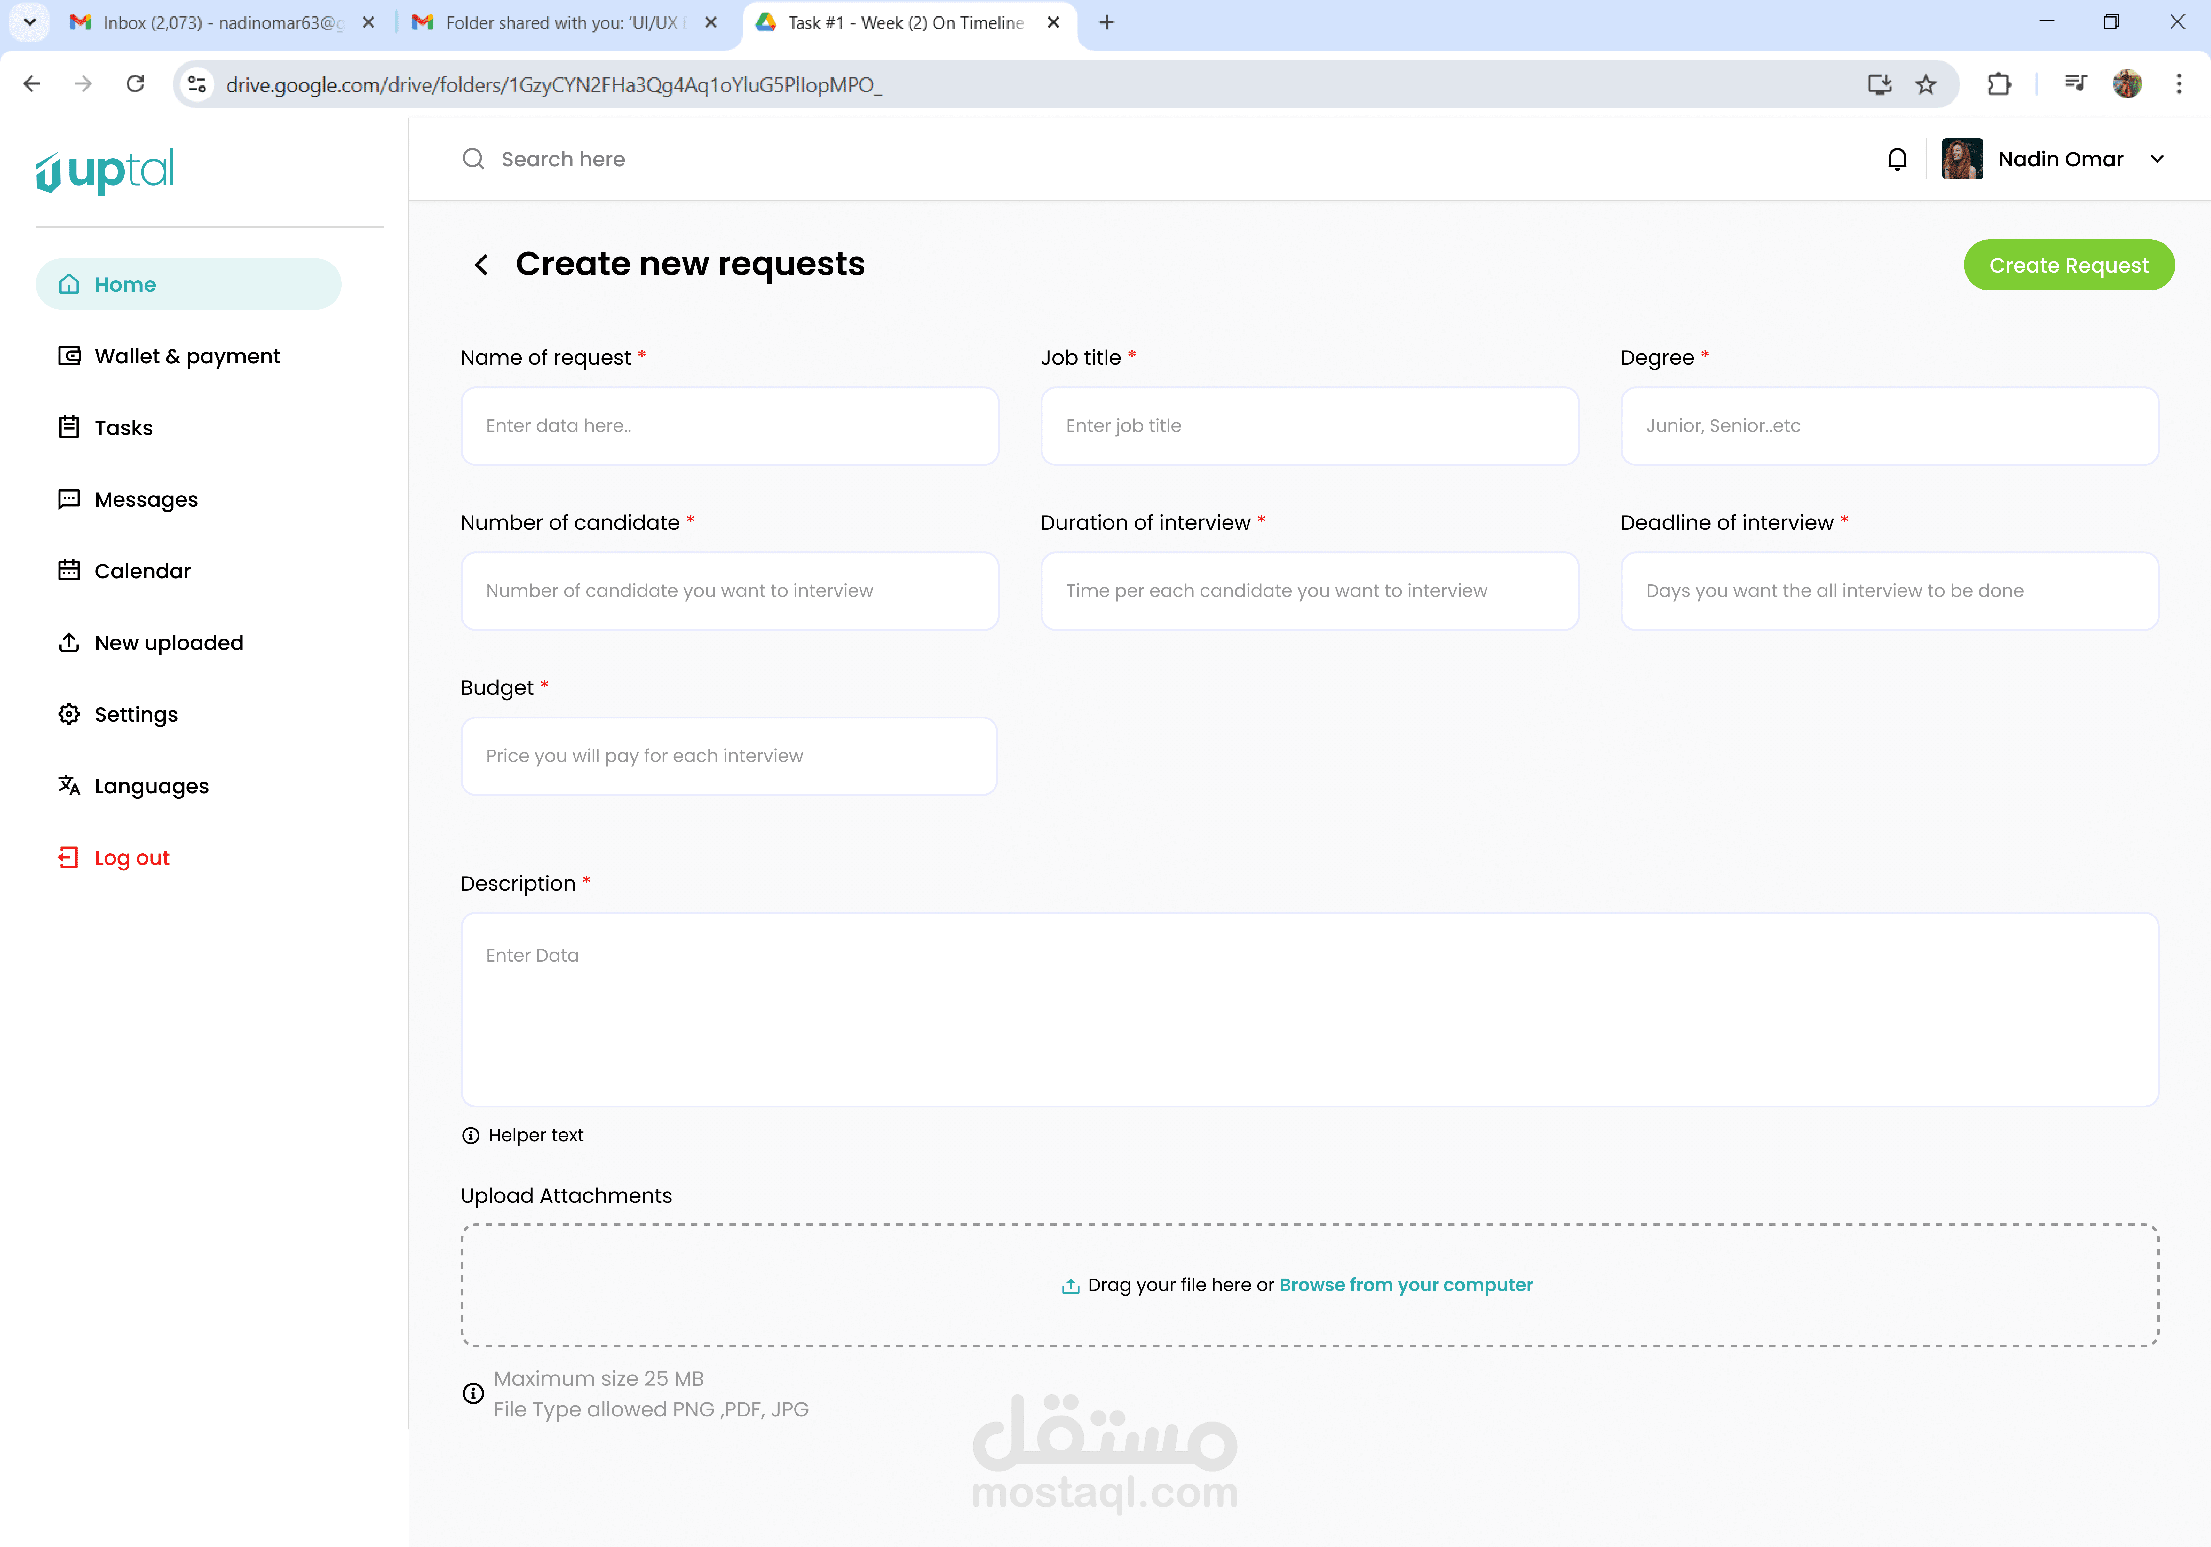Open a new browser tab
Image resolution: width=2211 pixels, height=1547 pixels.
pyautogui.click(x=1106, y=22)
